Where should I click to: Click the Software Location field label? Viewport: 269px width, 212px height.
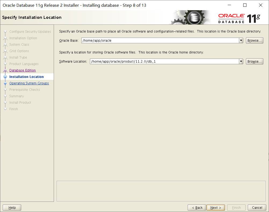[x=73, y=62]
